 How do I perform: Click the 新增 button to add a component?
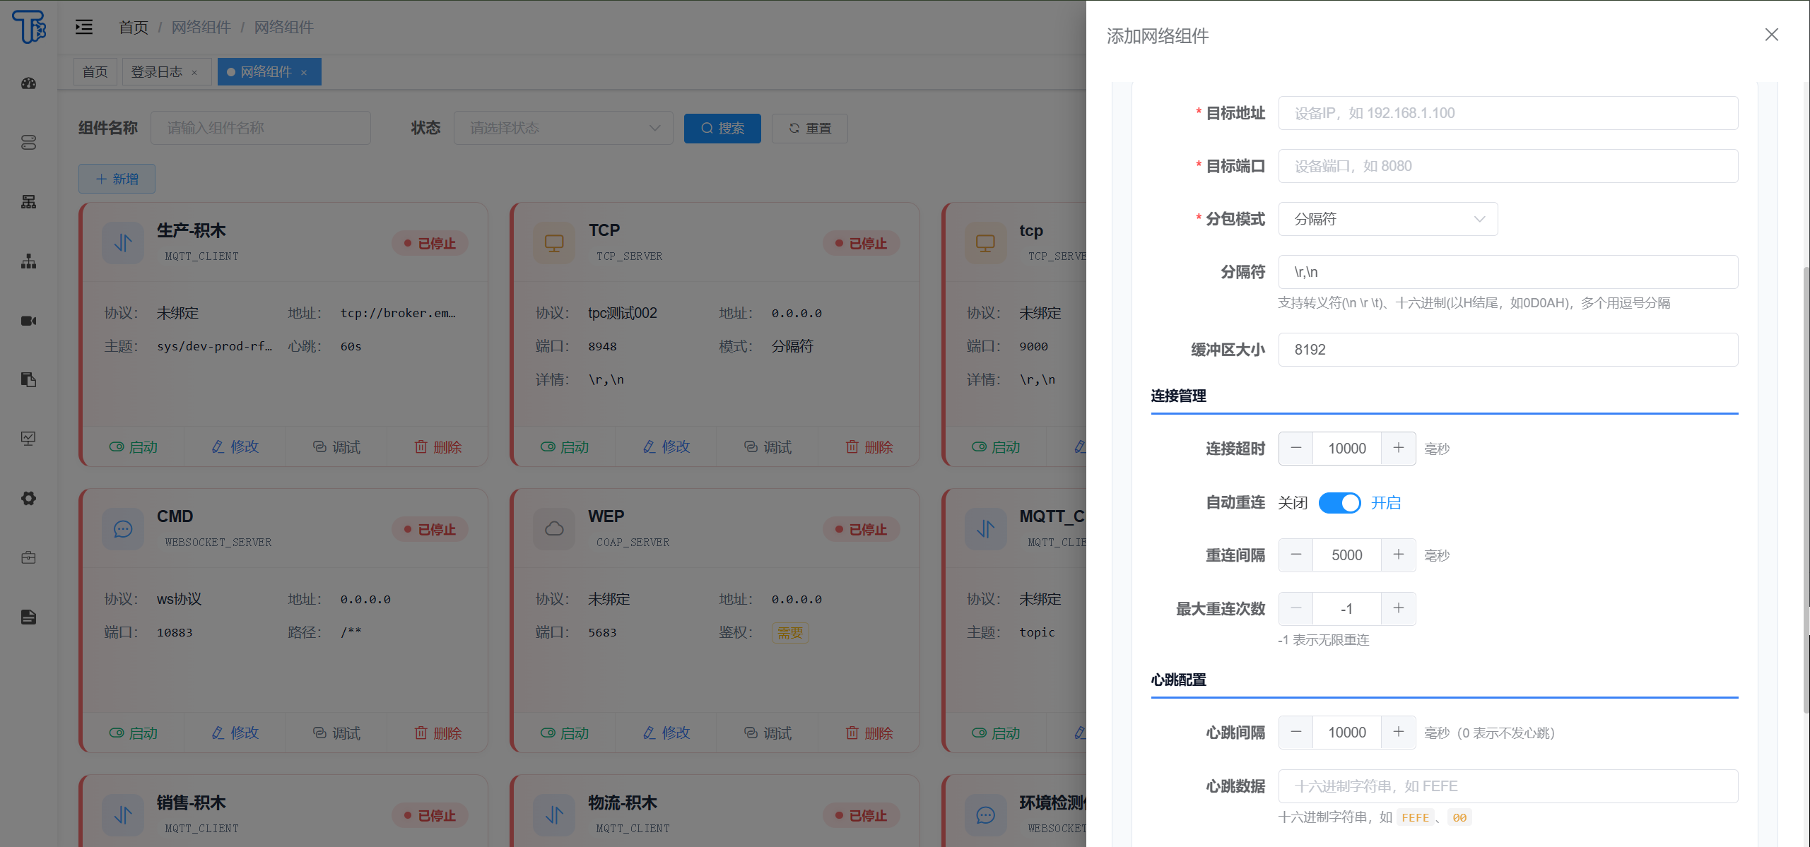[117, 179]
